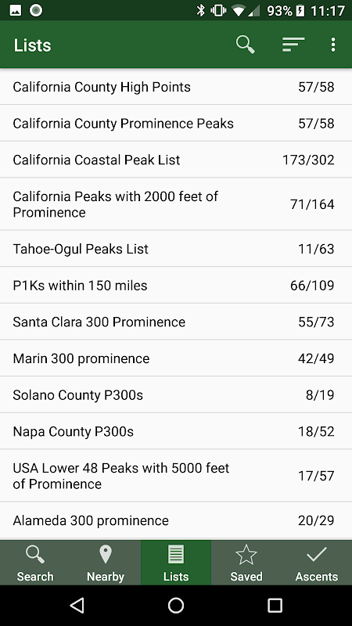Open Solano County P300s list
The image size is (352, 626).
coord(176,395)
